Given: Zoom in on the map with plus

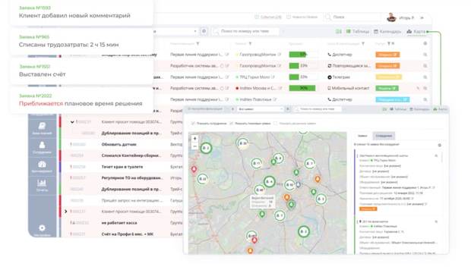Looking at the screenshot, I should (x=194, y=139).
